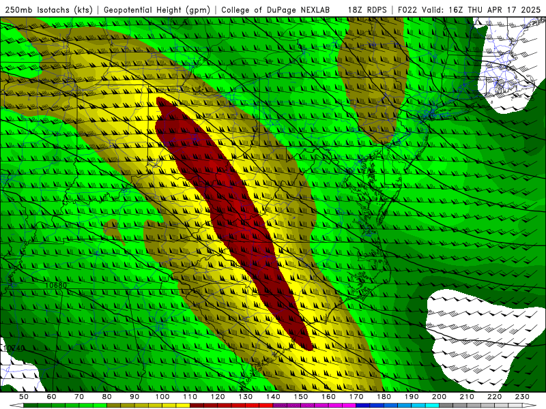Click the '140' value on the color scale
Viewport: 546px width, 409px height.
pyautogui.click(x=274, y=397)
